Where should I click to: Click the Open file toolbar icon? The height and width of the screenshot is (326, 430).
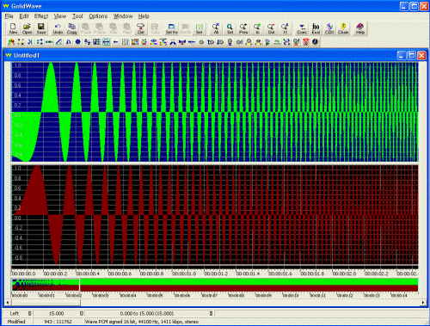coord(27,28)
